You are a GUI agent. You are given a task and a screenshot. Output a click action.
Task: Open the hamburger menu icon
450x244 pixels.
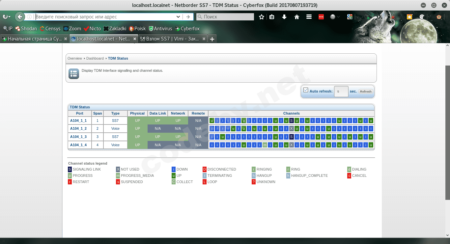(309, 17)
